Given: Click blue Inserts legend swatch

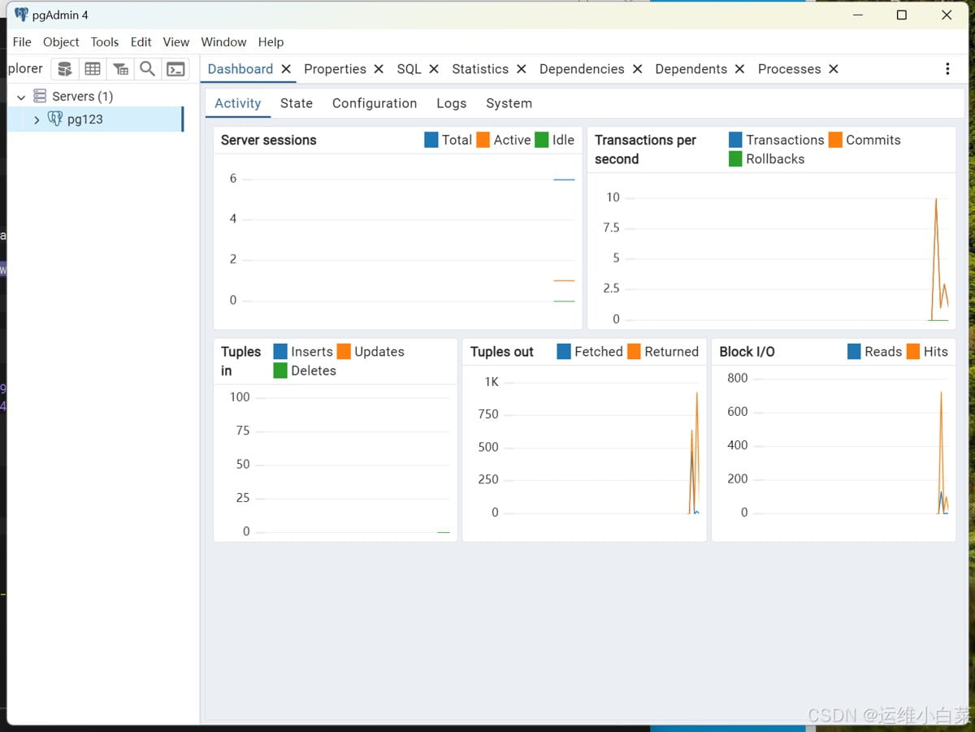Looking at the screenshot, I should pyautogui.click(x=280, y=351).
